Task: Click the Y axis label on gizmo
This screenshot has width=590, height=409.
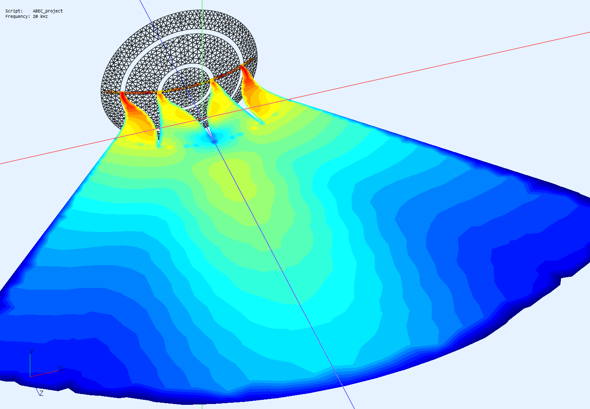Action: (x=31, y=352)
